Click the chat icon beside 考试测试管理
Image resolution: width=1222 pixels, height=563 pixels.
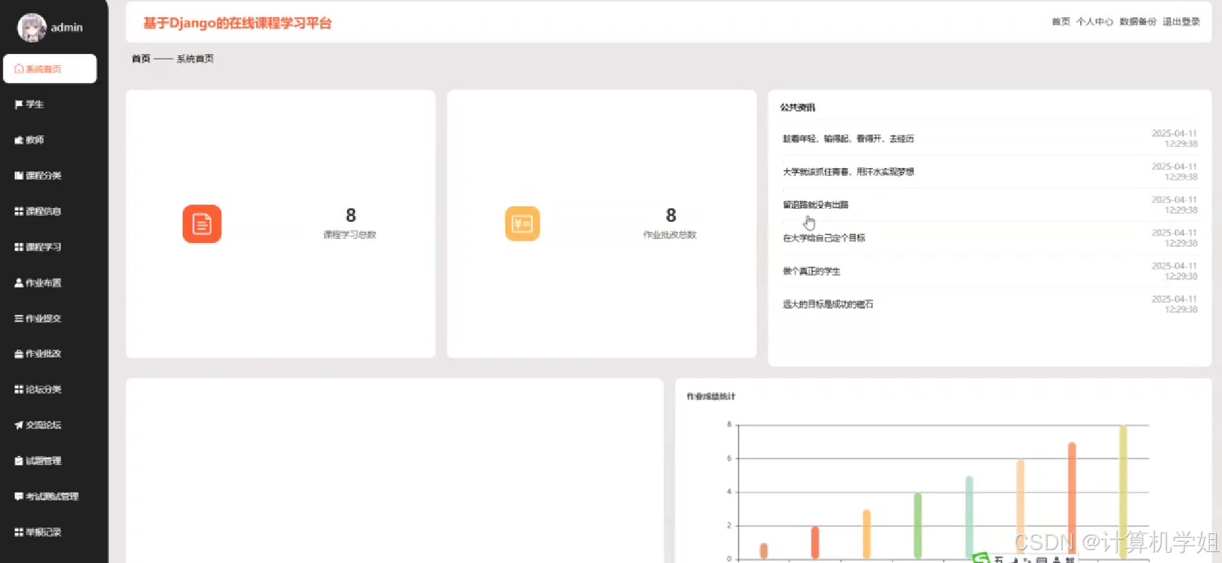tap(19, 497)
